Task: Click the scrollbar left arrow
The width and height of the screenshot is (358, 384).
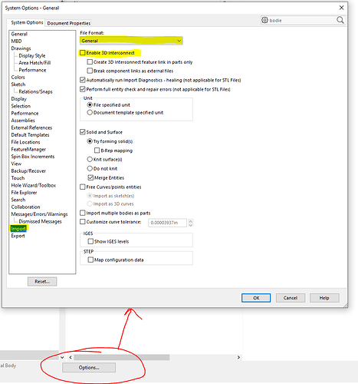Action: 71,357
